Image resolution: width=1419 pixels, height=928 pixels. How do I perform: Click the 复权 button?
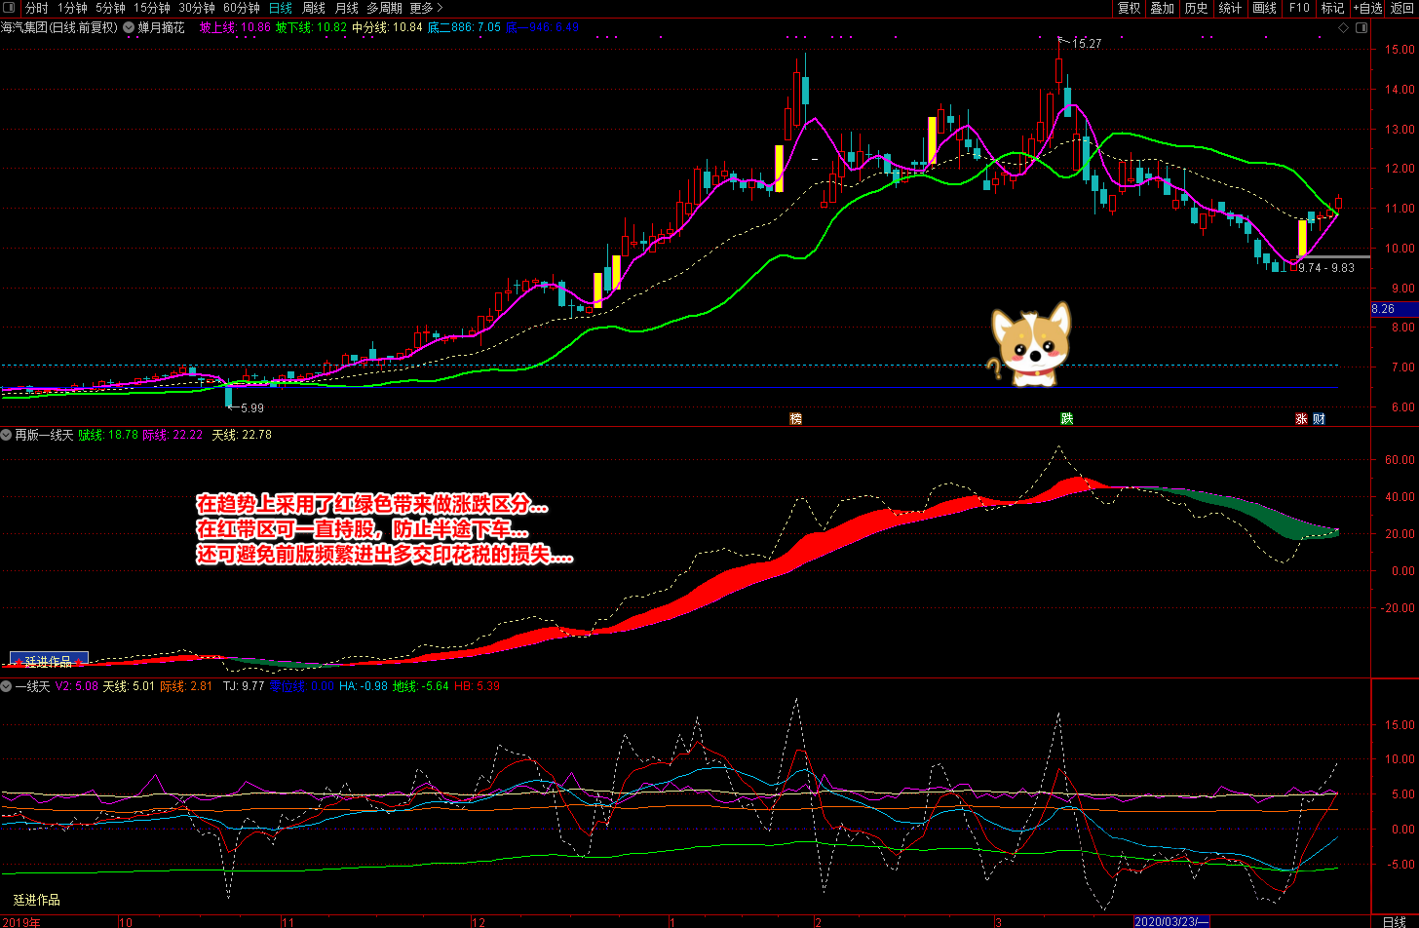[x=1129, y=8]
